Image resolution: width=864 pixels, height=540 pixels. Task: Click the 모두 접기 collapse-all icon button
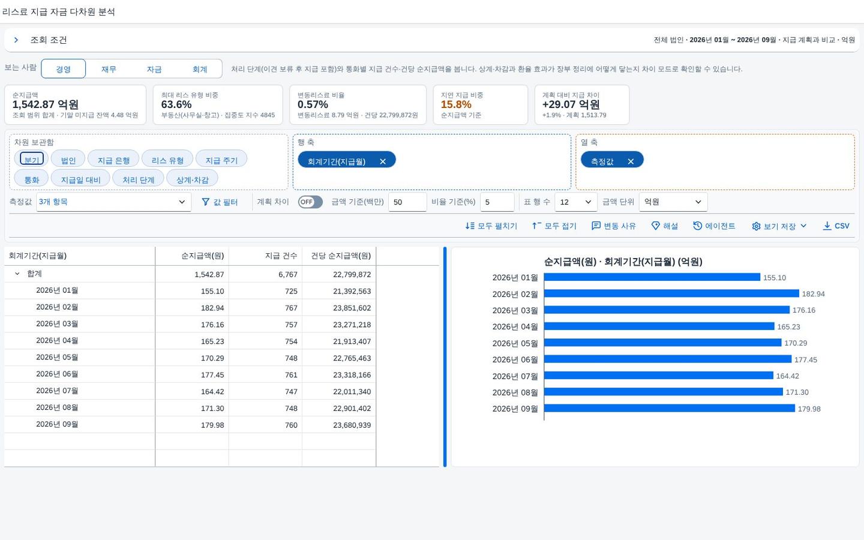point(554,226)
